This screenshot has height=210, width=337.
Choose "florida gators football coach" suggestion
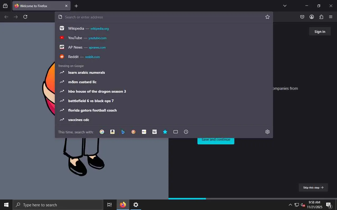point(164,110)
